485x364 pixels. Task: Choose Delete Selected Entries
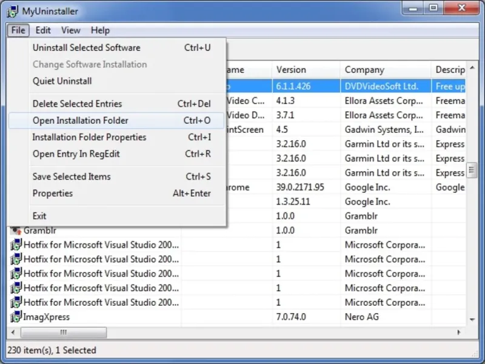[x=77, y=104]
